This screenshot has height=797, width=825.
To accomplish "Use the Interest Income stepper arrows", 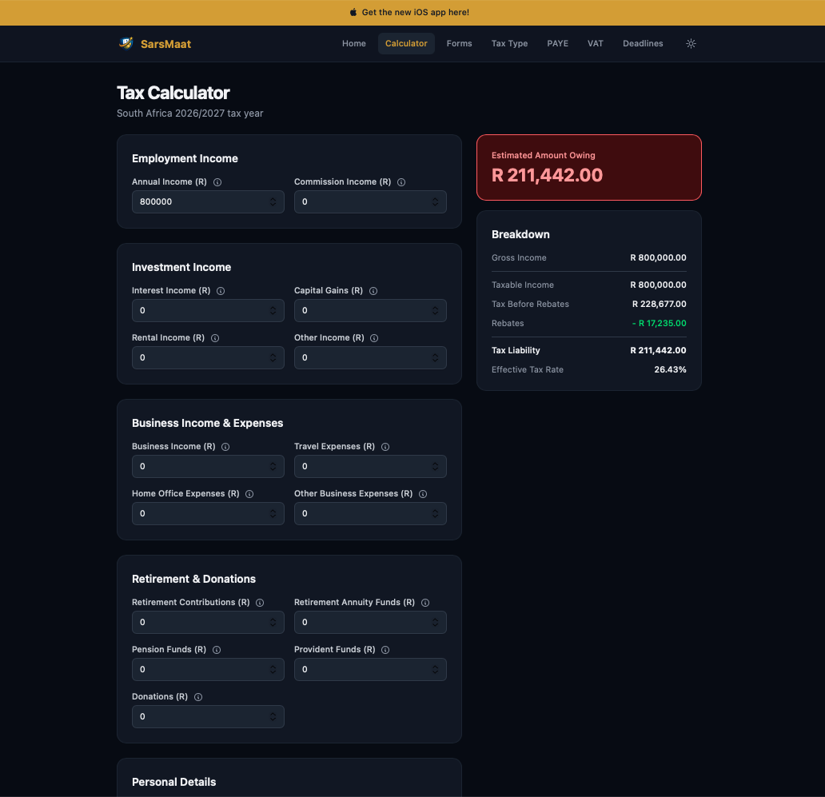I will pos(273,310).
